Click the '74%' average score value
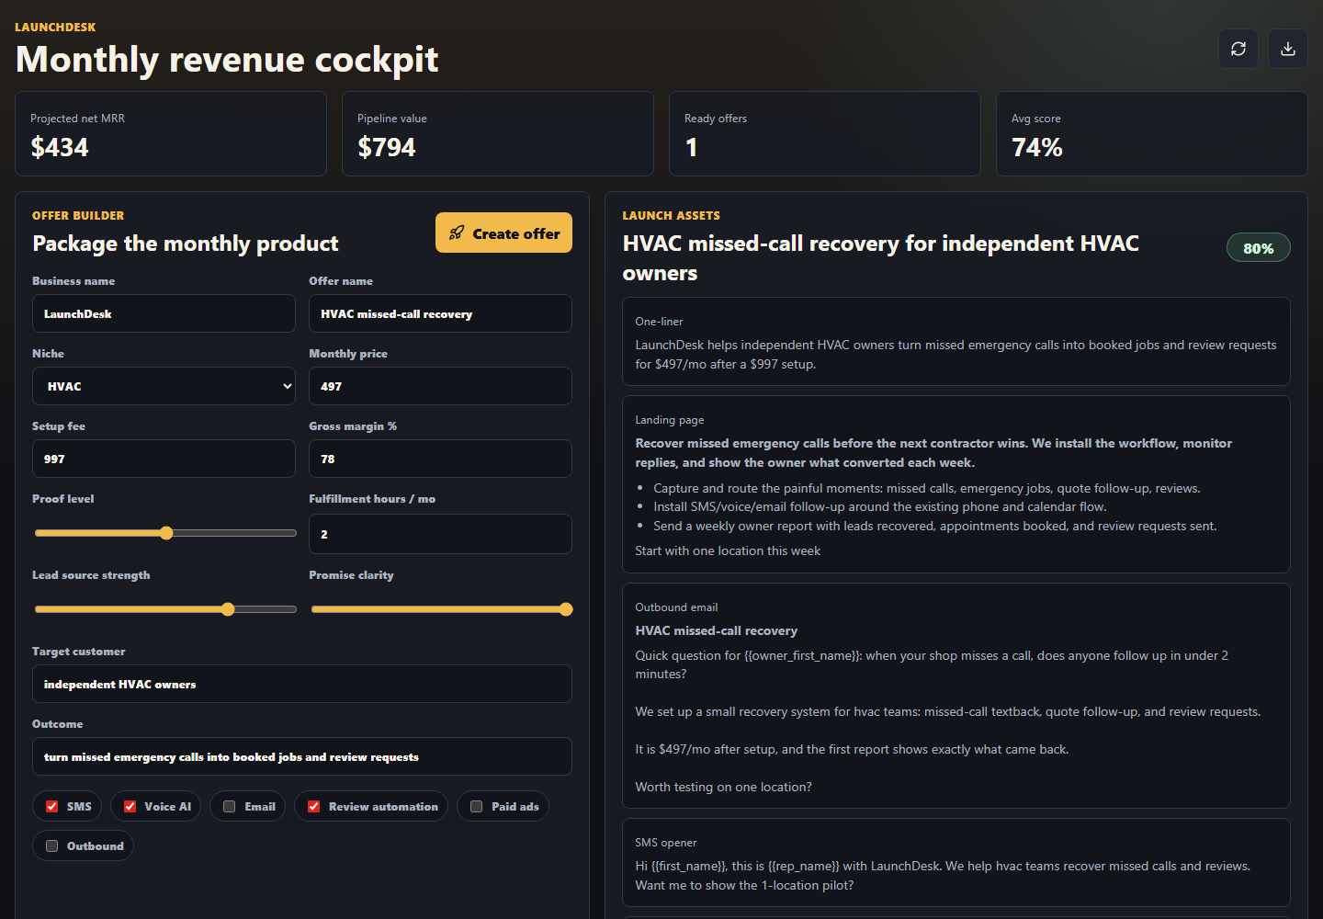The height and width of the screenshot is (919, 1323). pos(1037,147)
